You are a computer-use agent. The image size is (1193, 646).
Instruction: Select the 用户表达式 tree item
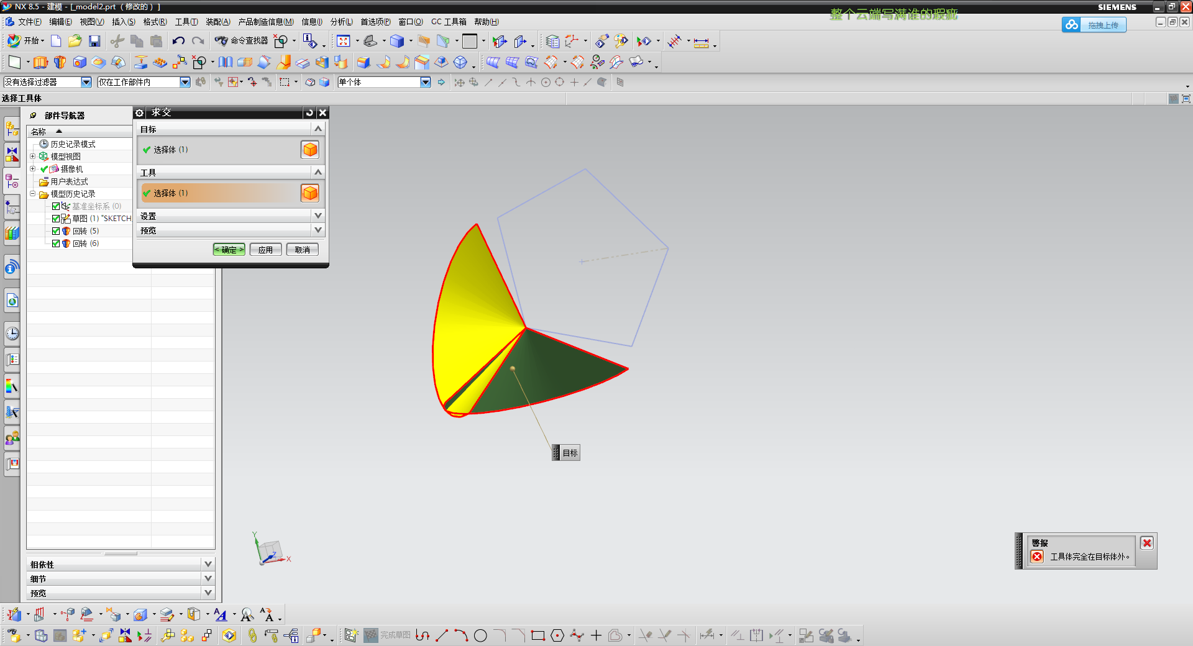[69, 181]
